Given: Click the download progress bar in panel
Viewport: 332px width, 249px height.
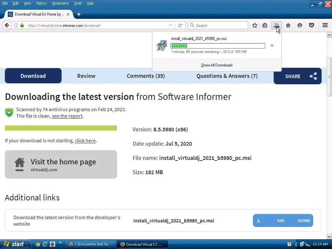Looking at the screenshot, I should (218, 46).
